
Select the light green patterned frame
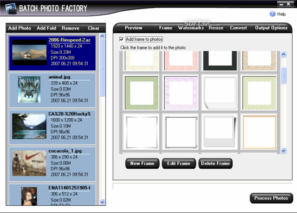259,93
